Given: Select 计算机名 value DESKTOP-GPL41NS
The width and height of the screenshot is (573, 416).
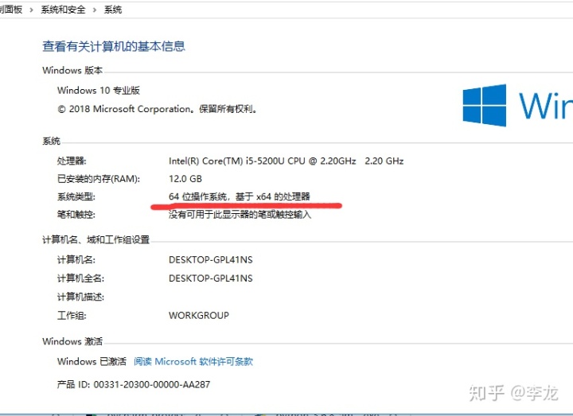Looking at the screenshot, I should pyautogui.click(x=210, y=259).
